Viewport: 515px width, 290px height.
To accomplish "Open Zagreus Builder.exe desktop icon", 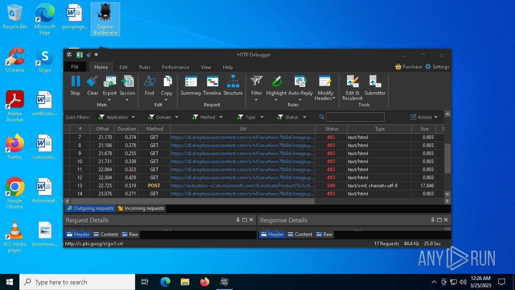I will pos(105,19).
